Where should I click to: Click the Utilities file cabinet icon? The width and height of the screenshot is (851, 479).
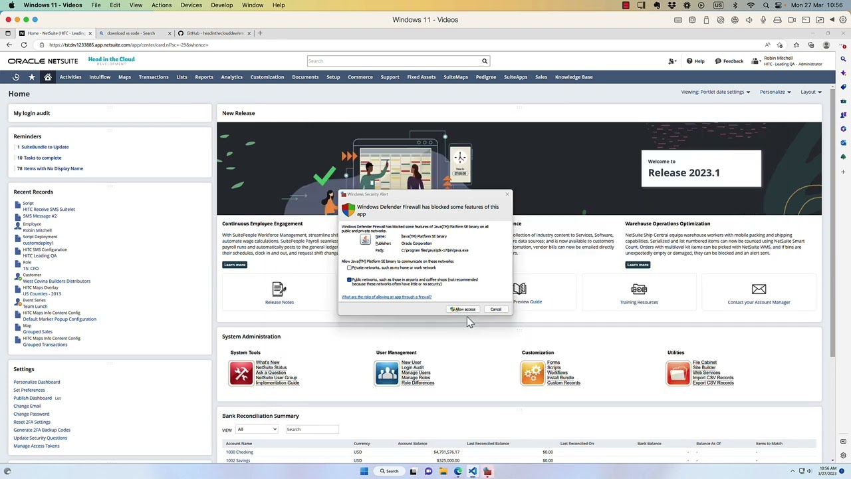(678, 373)
